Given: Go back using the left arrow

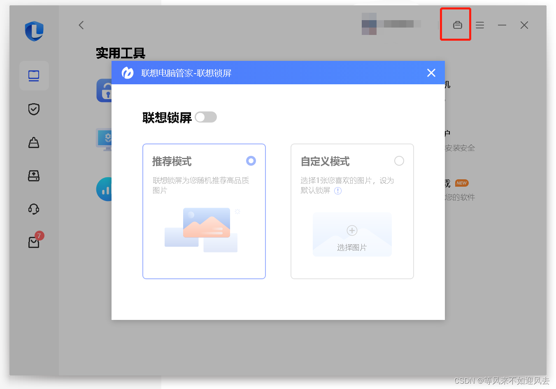Looking at the screenshot, I should [81, 25].
